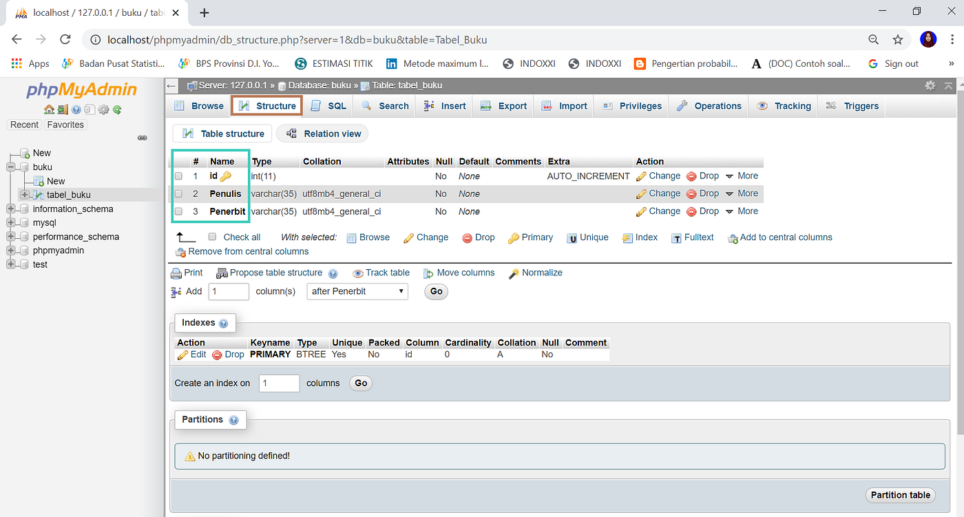Select the checkbox on the id row
Image resolution: width=964 pixels, height=517 pixels.
click(x=178, y=176)
